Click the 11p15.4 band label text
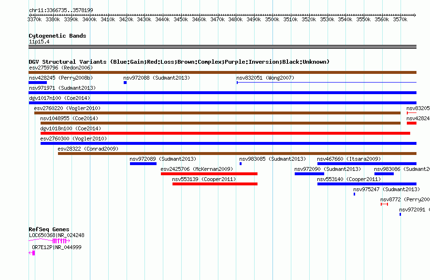The image size is (430, 280). click(x=39, y=42)
